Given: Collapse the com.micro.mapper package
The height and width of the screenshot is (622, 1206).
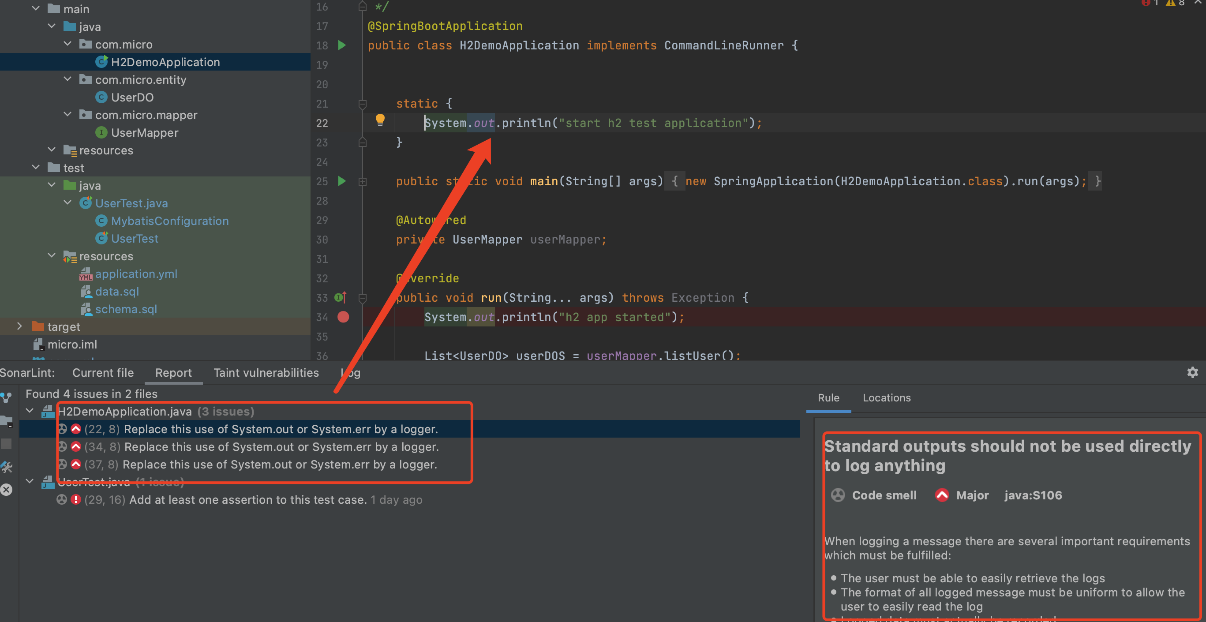Looking at the screenshot, I should [67, 115].
